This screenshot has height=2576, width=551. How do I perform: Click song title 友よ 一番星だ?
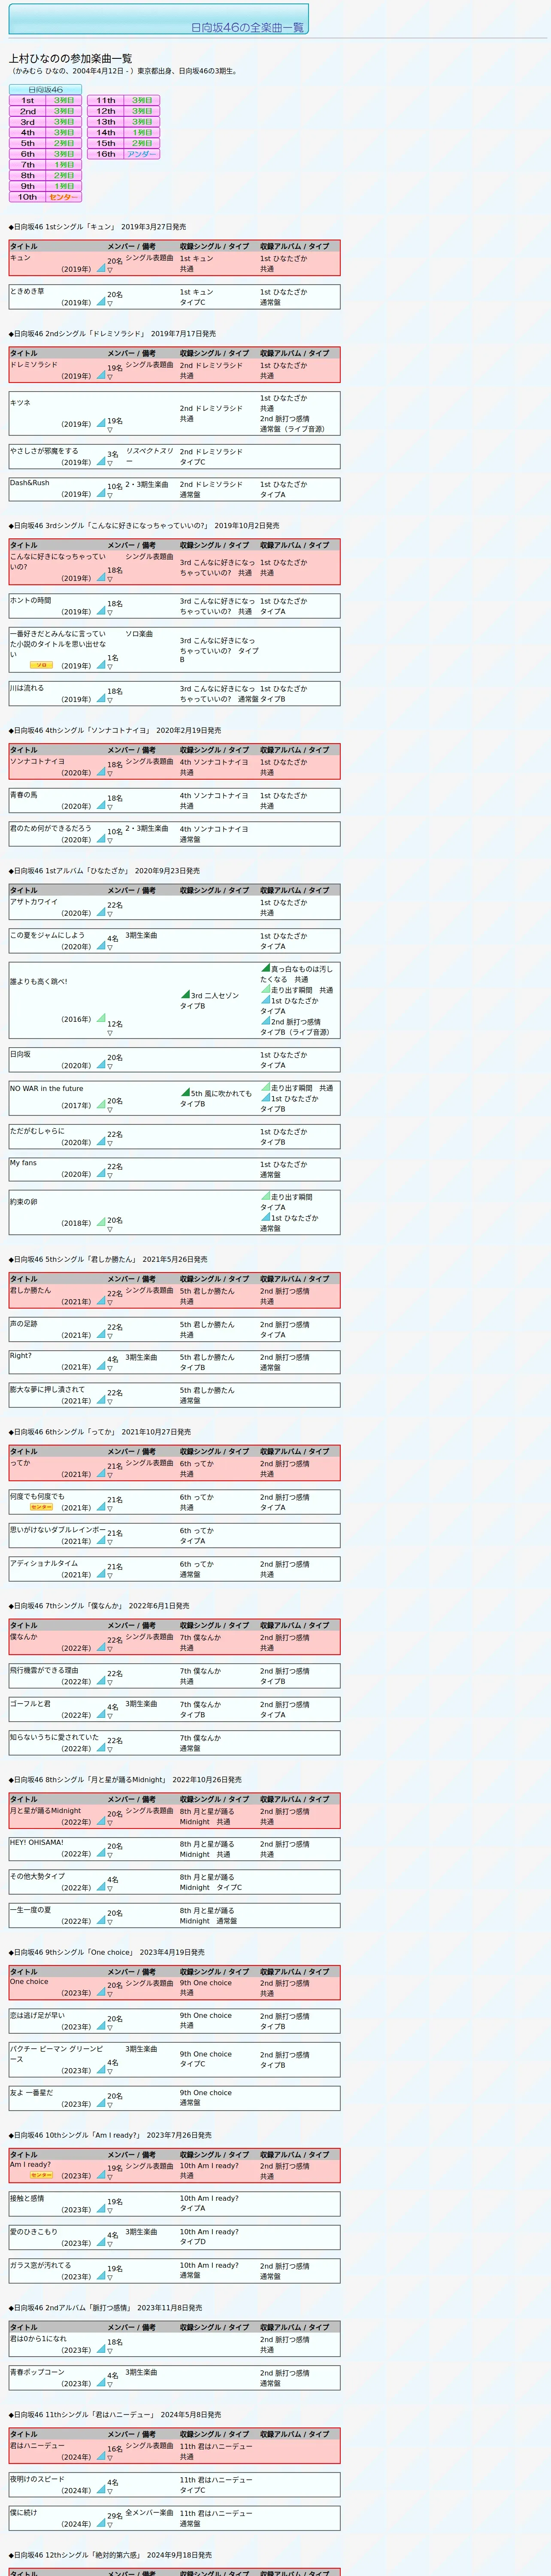click(32, 2092)
